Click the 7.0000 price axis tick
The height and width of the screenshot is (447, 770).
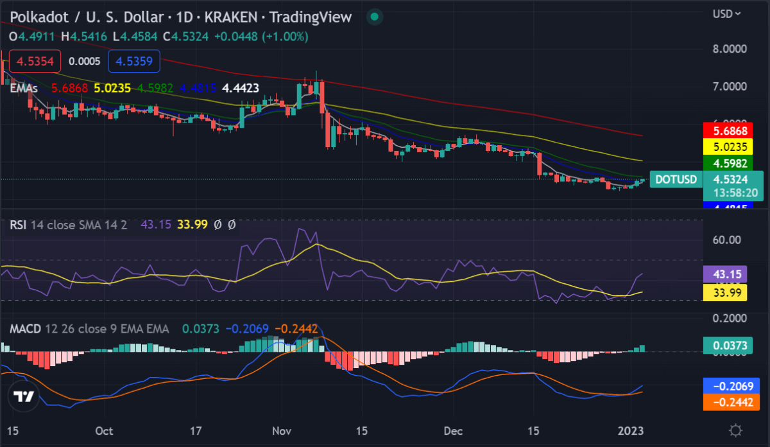point(730,86)
